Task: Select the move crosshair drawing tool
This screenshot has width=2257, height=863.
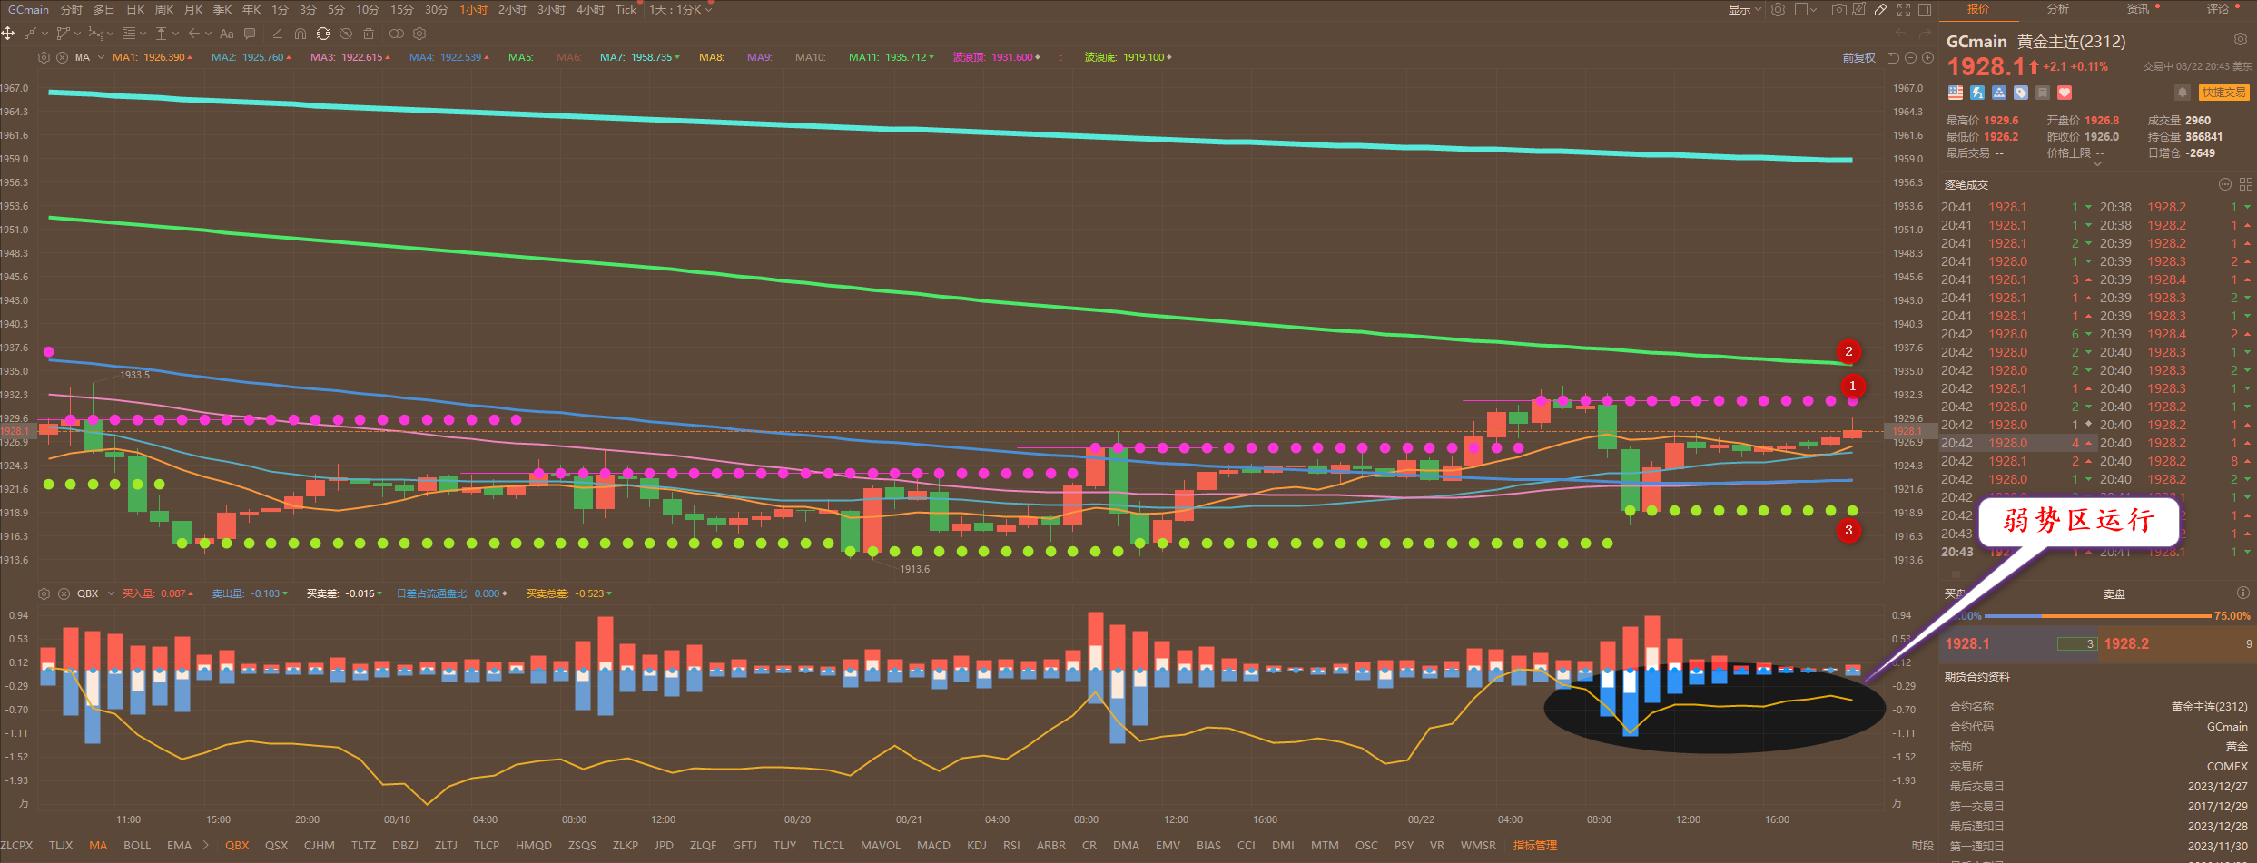Action: point(8,34)
